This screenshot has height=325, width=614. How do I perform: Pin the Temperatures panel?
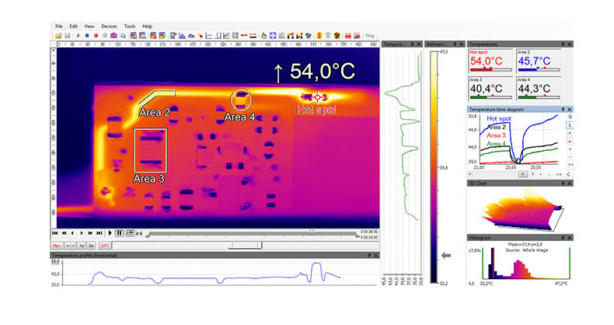click(563, 44)
